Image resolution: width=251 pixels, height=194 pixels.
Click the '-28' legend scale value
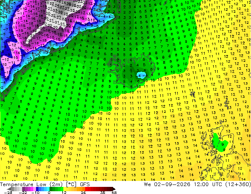(8, 192)
